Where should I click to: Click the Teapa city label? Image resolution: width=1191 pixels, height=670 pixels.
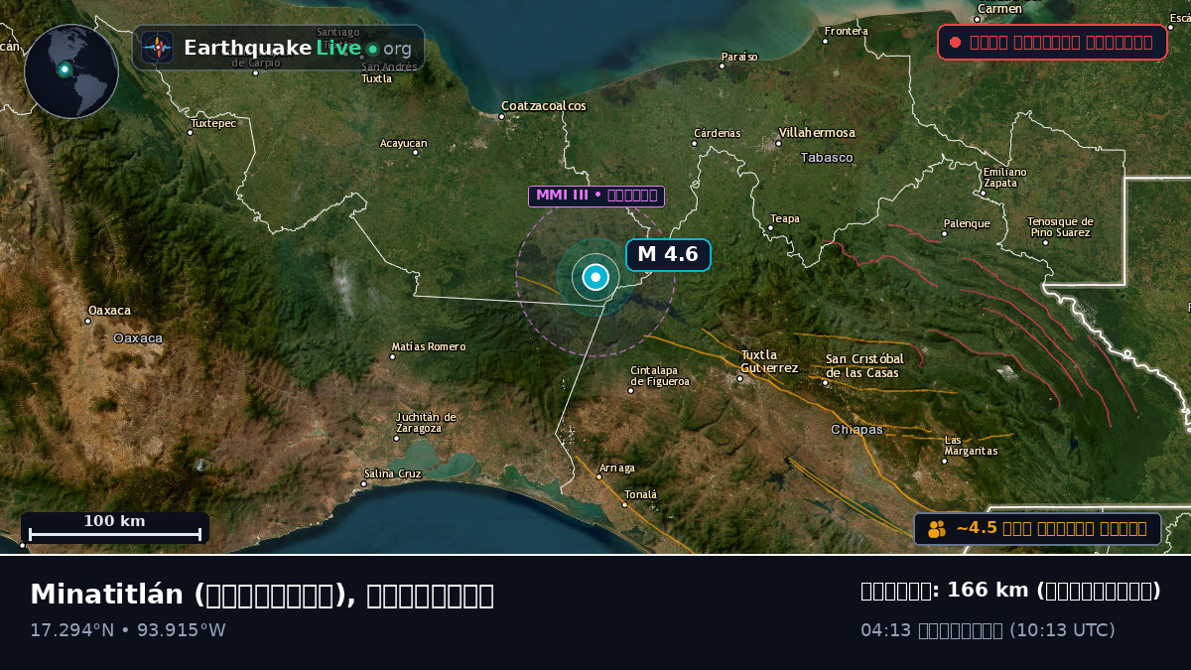pyautogui.click(x=785, y=219)
